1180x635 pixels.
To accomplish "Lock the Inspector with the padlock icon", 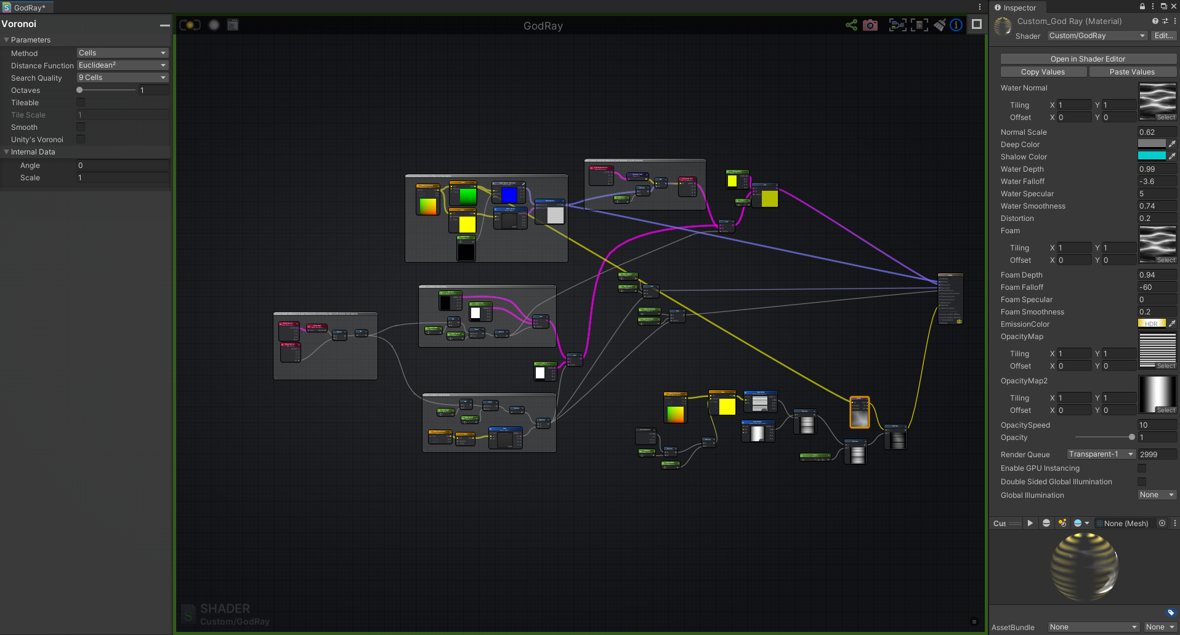I will 1142,6.
